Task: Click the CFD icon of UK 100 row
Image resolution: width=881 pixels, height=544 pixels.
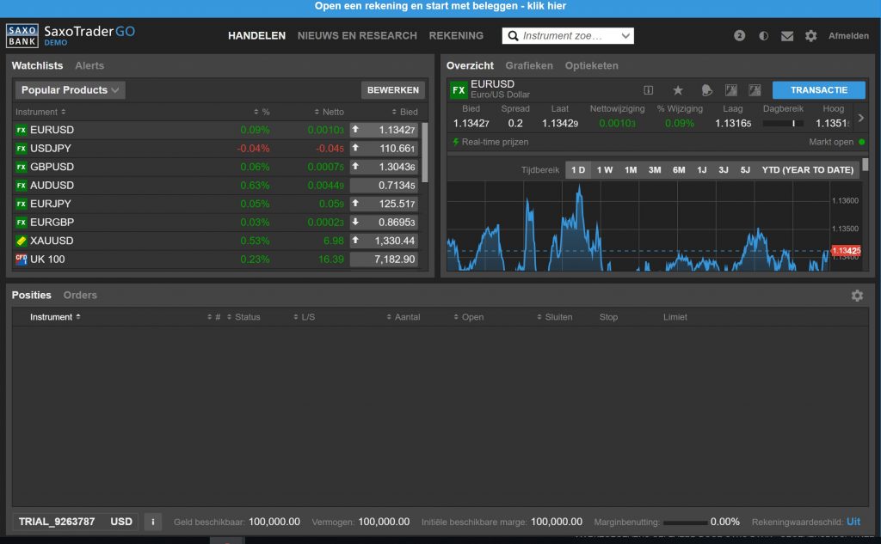Action: [x=22, y=260]
